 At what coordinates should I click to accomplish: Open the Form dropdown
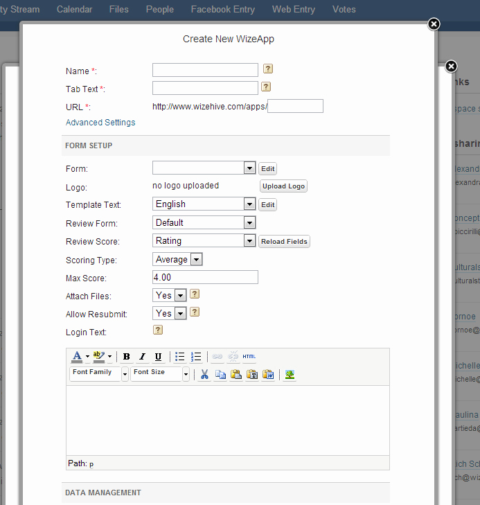204,168
